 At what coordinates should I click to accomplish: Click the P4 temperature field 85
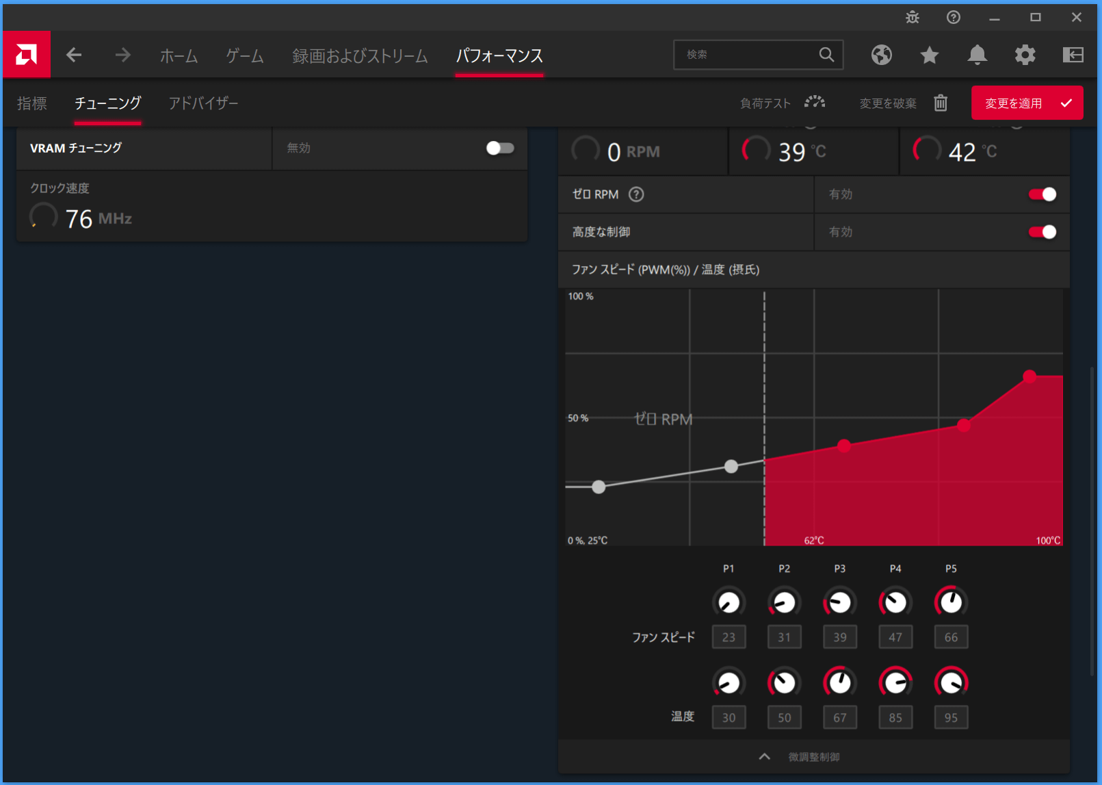895,717
